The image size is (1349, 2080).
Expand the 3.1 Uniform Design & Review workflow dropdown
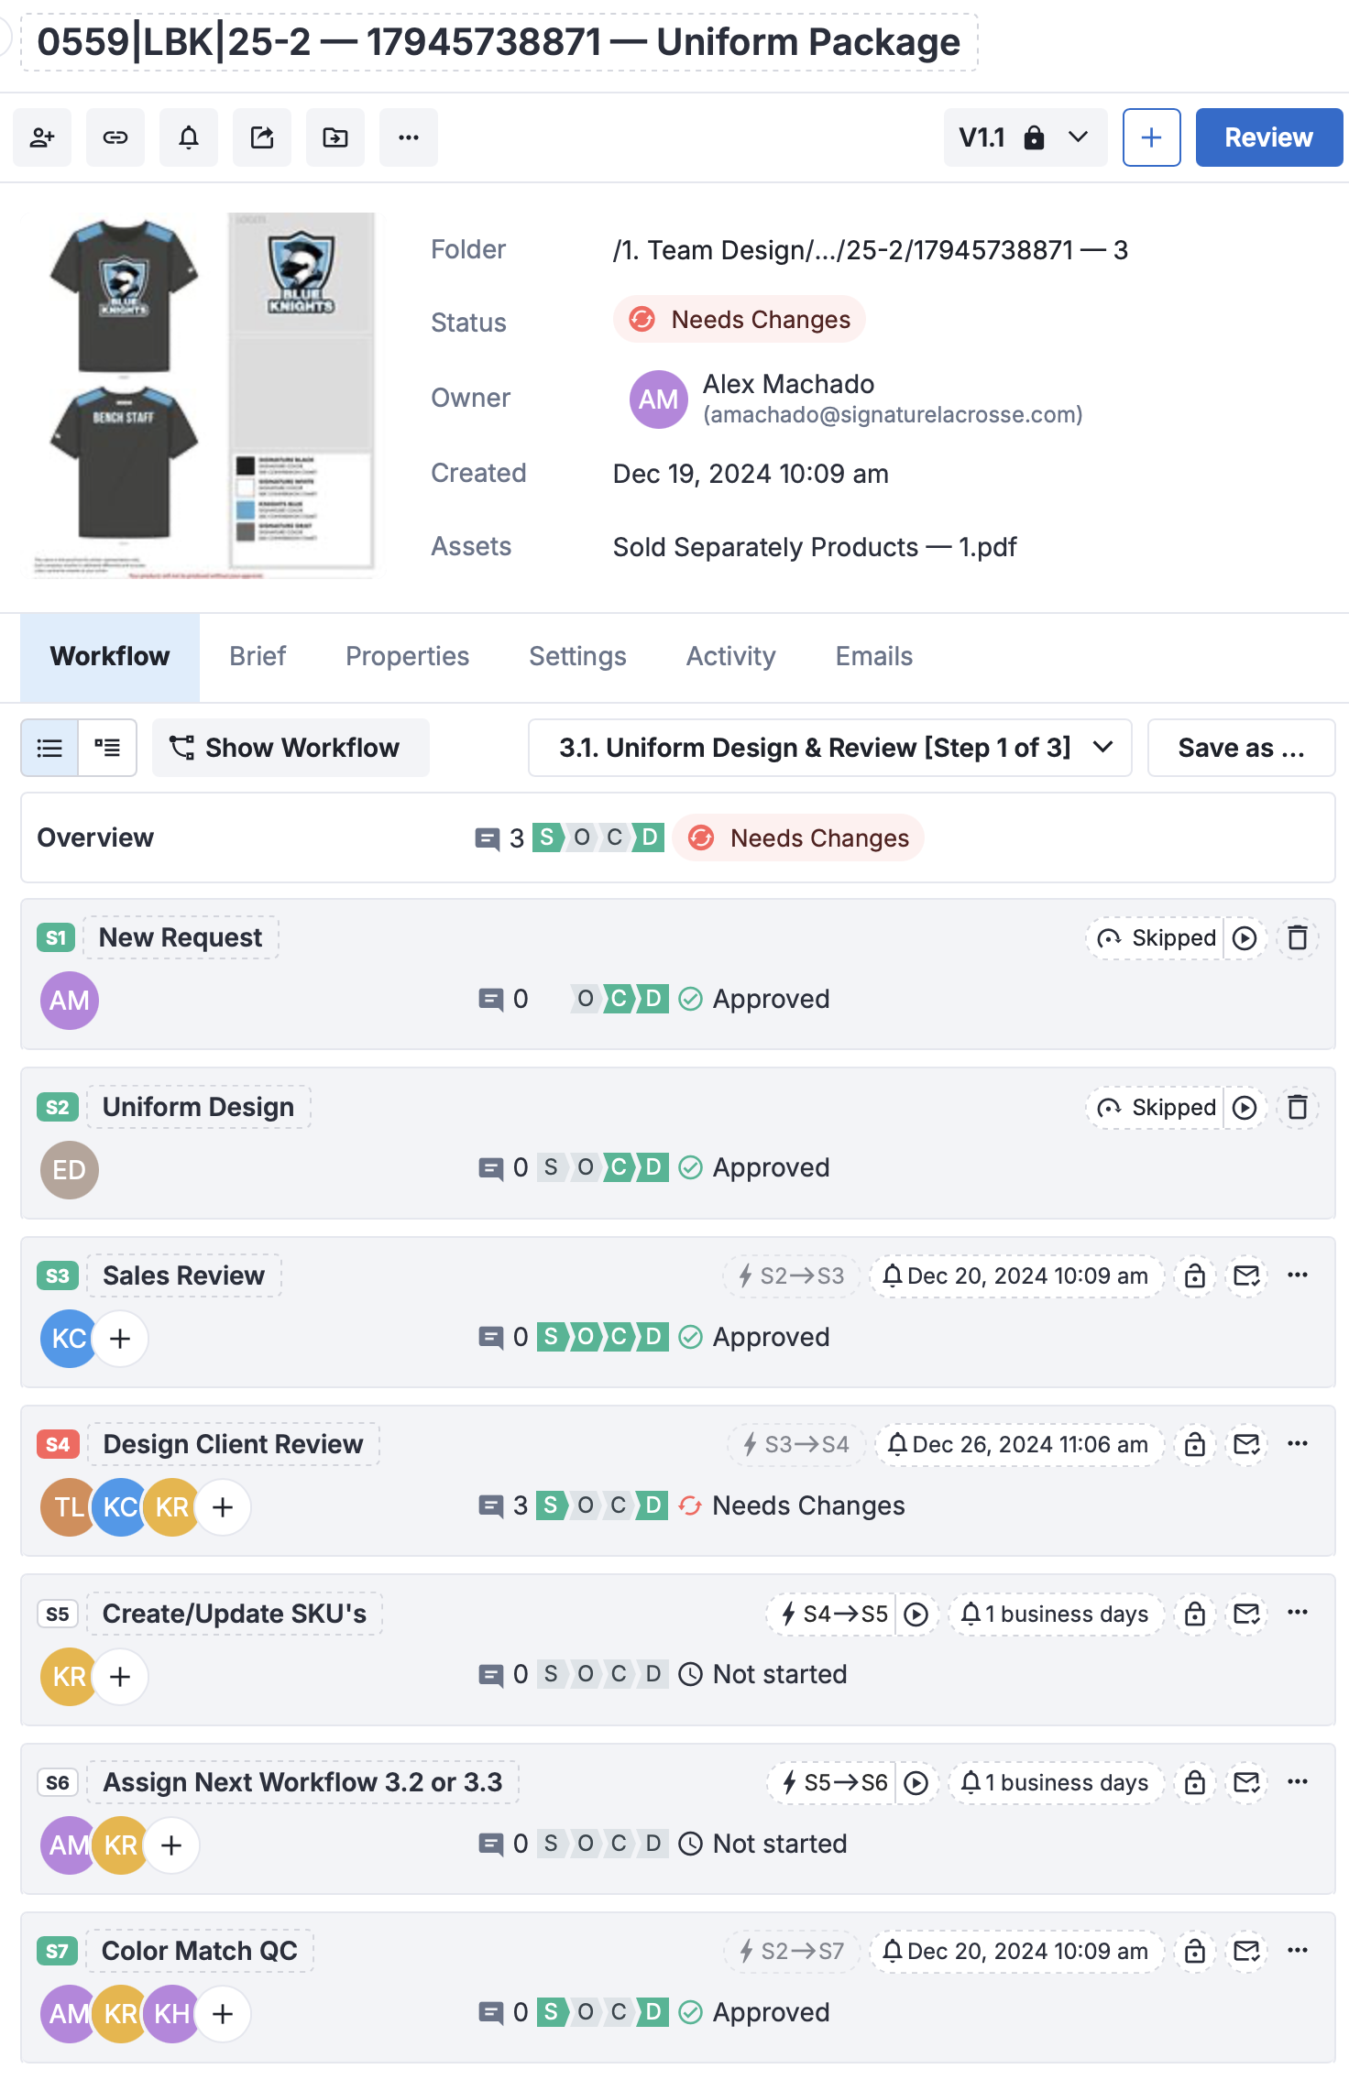click(x=829, y=748)
